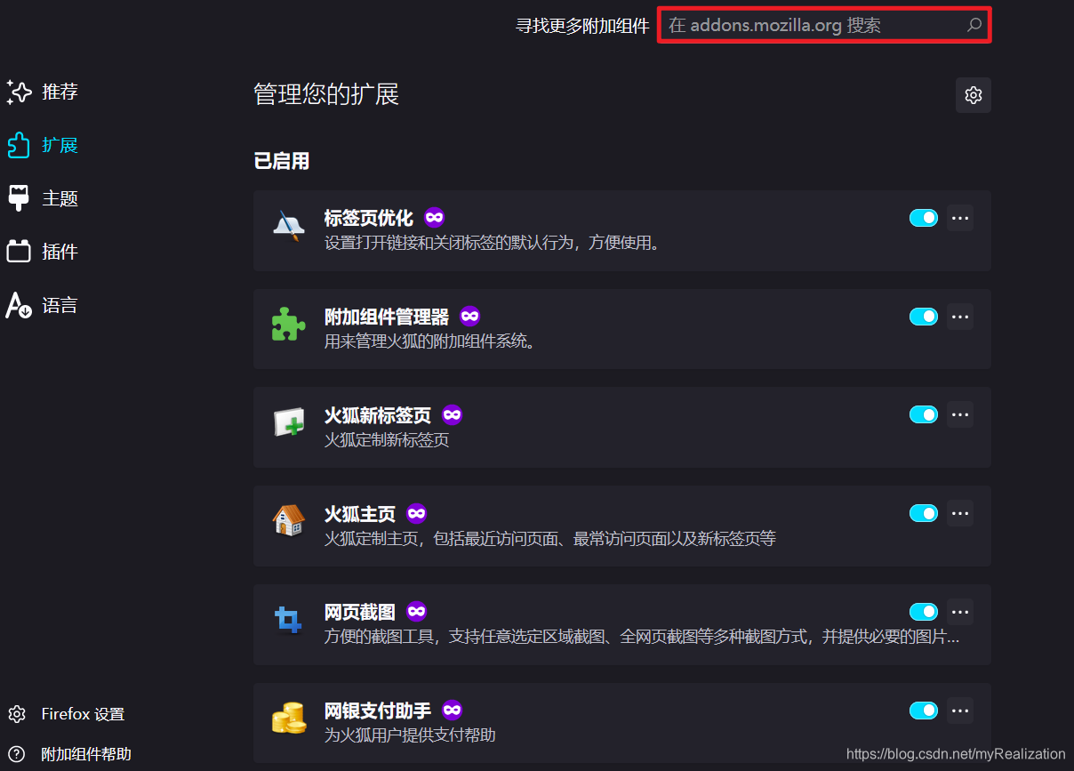Click the gear icon beside Firefox 设置
The image size is (1074, 771).
tap(17, 714)
